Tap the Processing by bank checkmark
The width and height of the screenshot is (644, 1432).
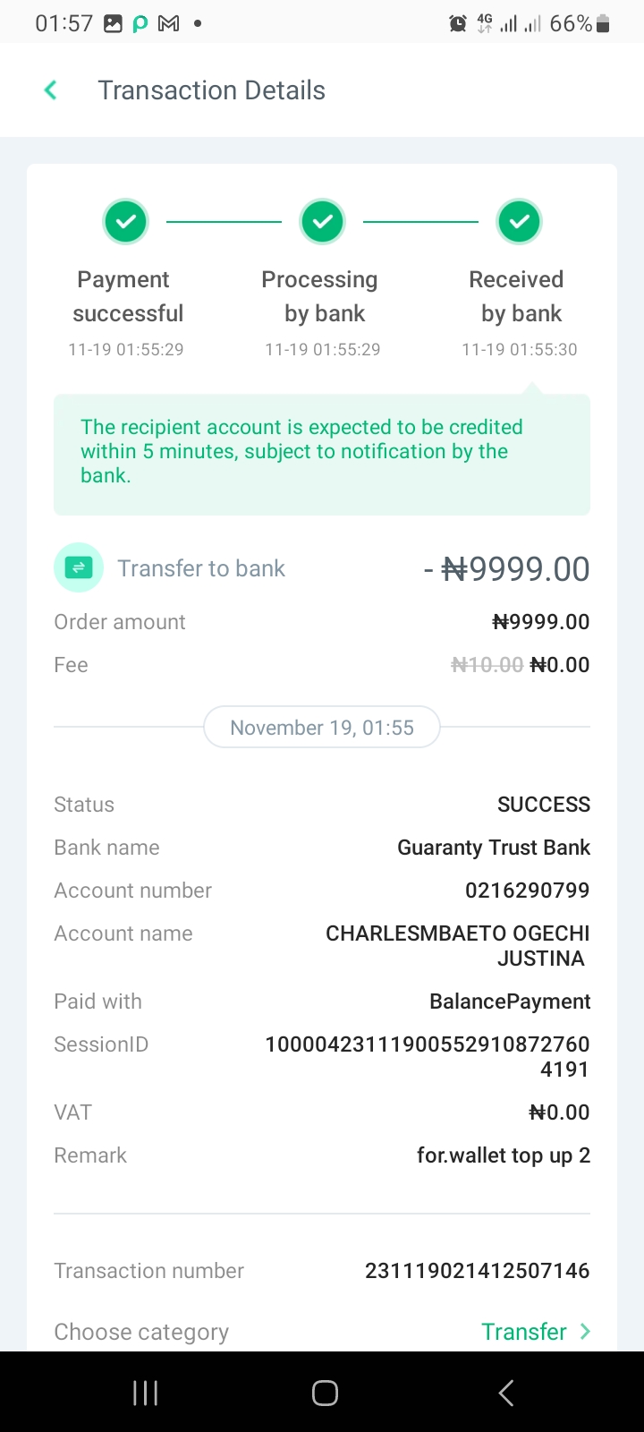click(323, 222)
